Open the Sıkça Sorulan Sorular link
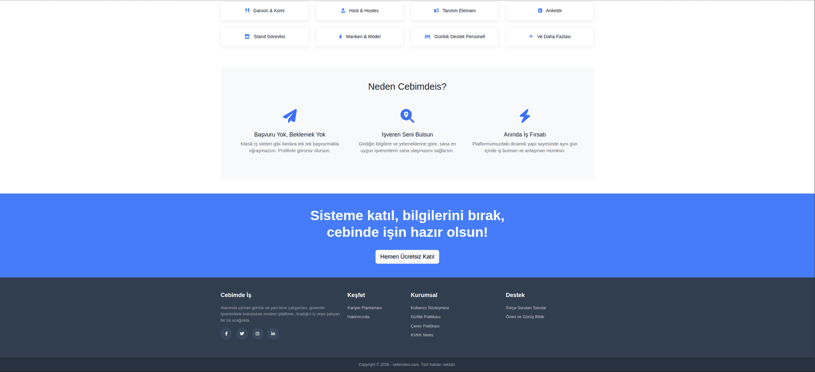The height and width of the screenshot is (372, 815). point(526,308)
